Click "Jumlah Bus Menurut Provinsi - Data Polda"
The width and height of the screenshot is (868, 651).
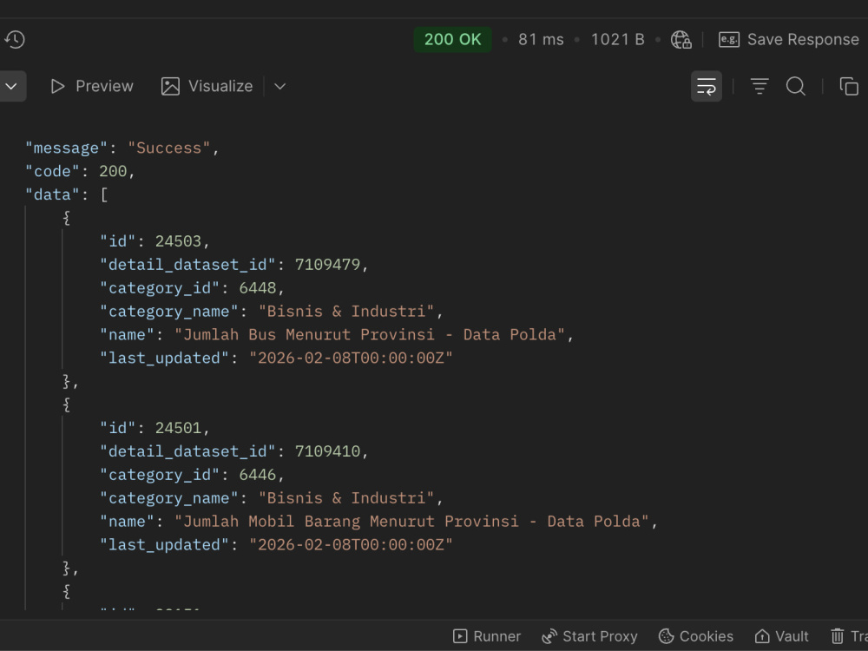click(x=369, y=334)
